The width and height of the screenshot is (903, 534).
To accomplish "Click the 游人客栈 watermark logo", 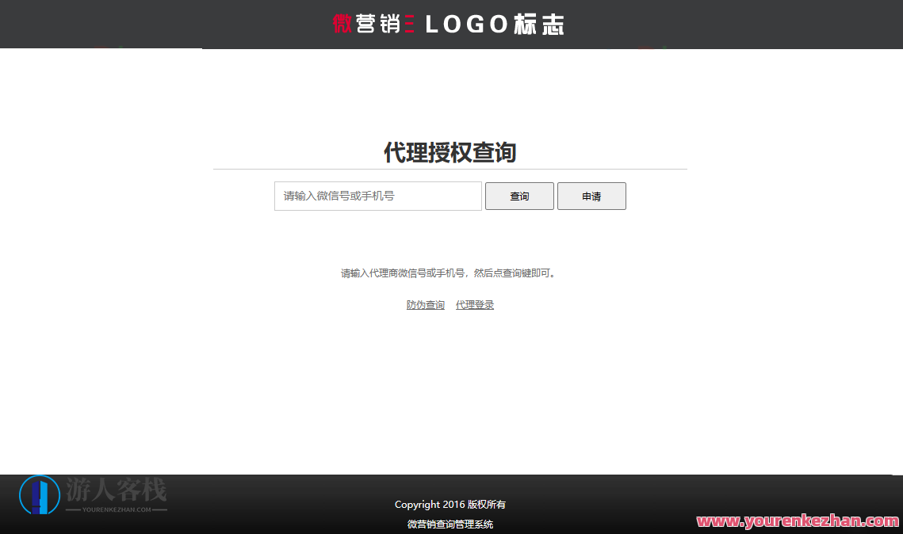I will 117,490.
